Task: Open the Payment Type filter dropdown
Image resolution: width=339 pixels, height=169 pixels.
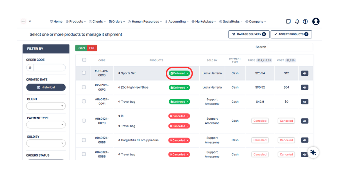Action: (46, 125)
